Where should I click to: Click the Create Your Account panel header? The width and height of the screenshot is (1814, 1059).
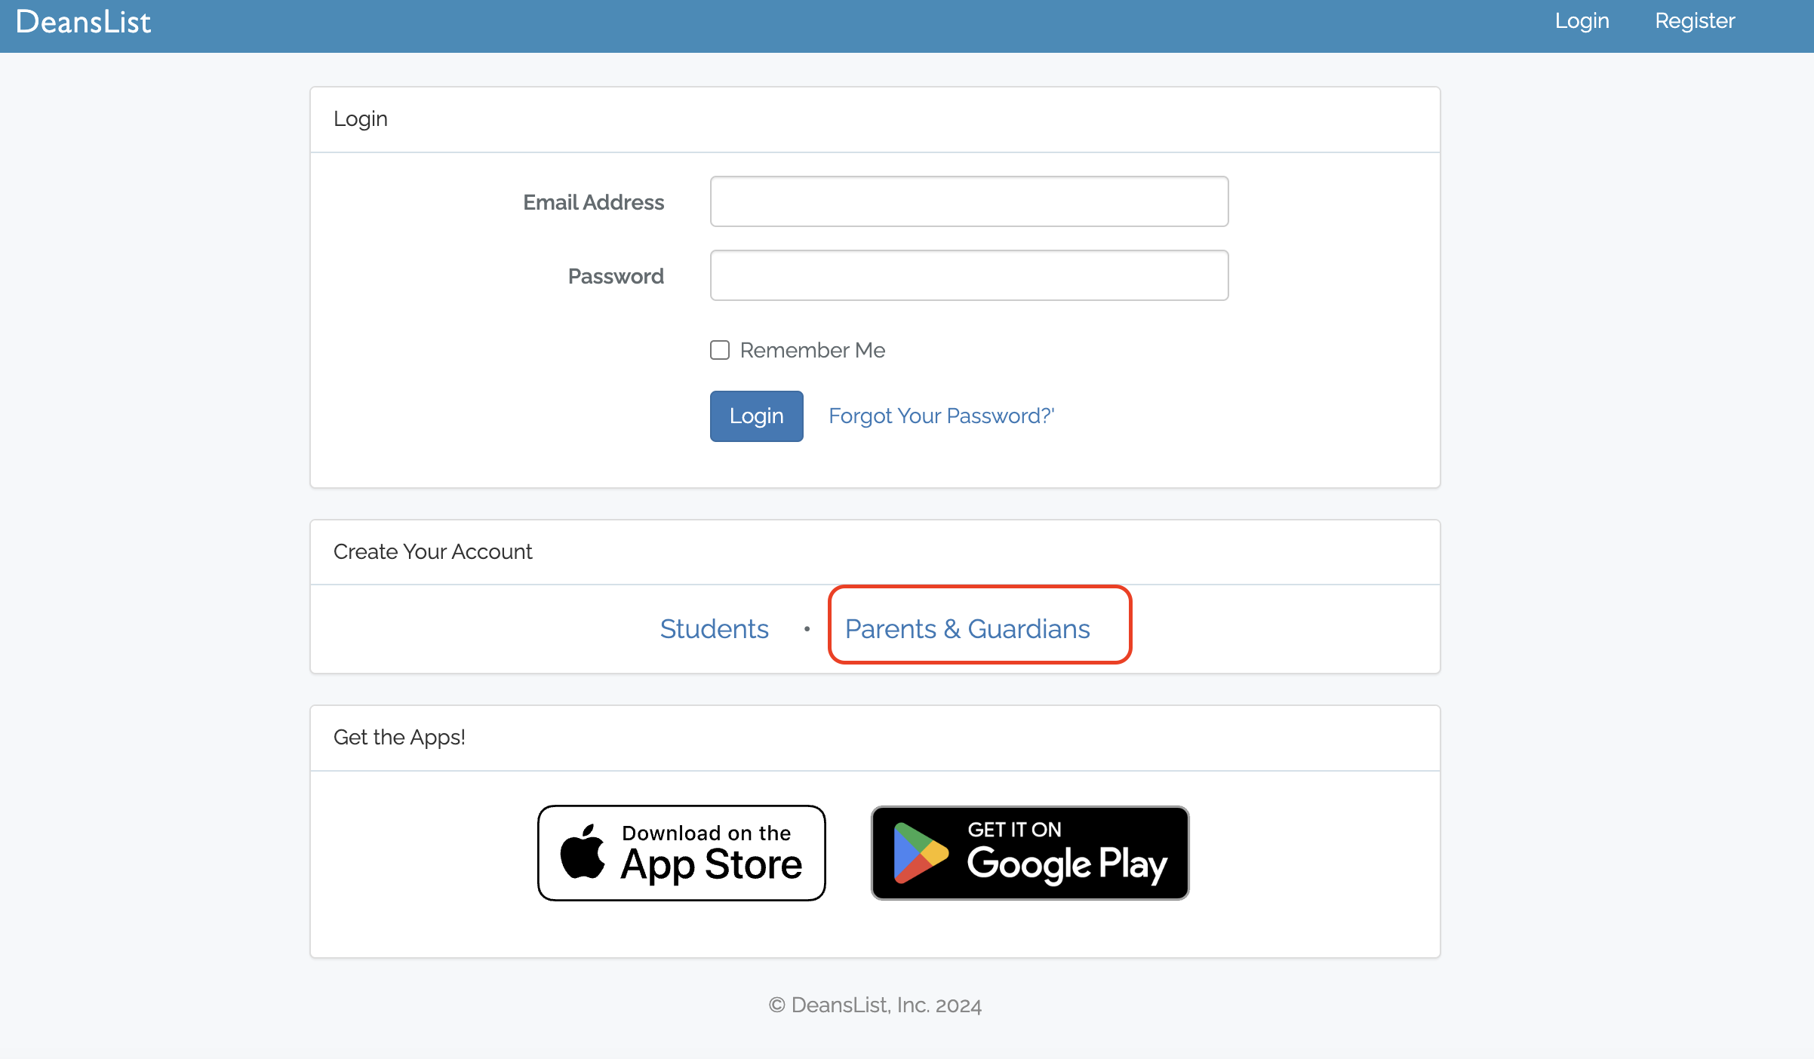pos(432,551)
